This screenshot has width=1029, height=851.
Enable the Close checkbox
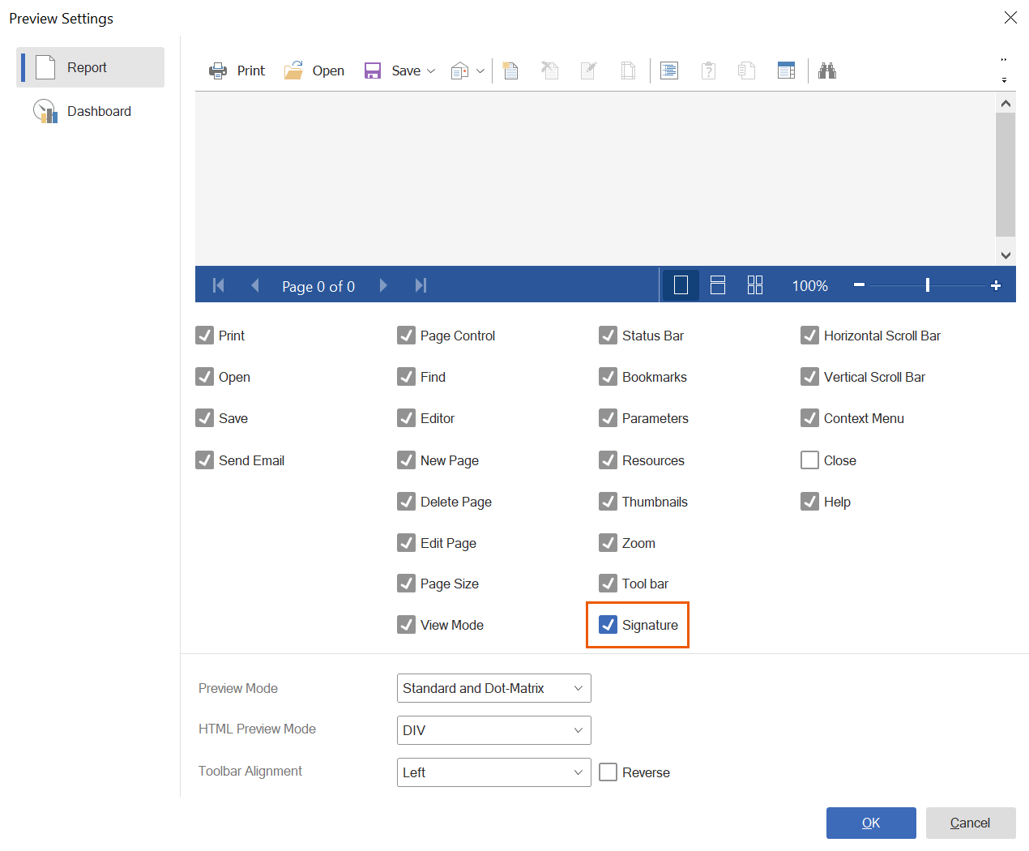coord(809,460)
